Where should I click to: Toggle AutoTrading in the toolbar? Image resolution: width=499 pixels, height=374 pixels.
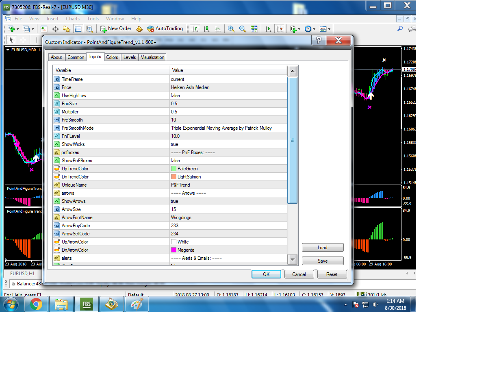pyautogui.click(x=165, y=28)
